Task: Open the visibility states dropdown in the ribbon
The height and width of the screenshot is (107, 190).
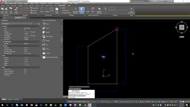Action: click(x=118, y=11)
